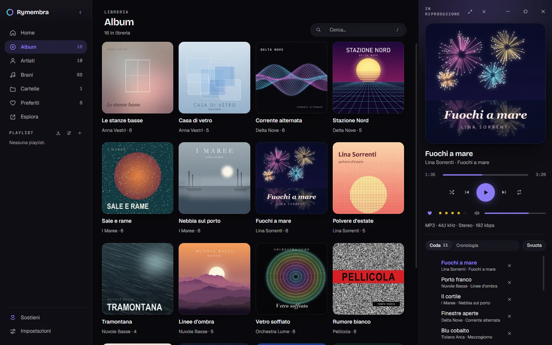Click the Fuochi a mare title in grid
The image size is (552, 345).
click(273, 221)
